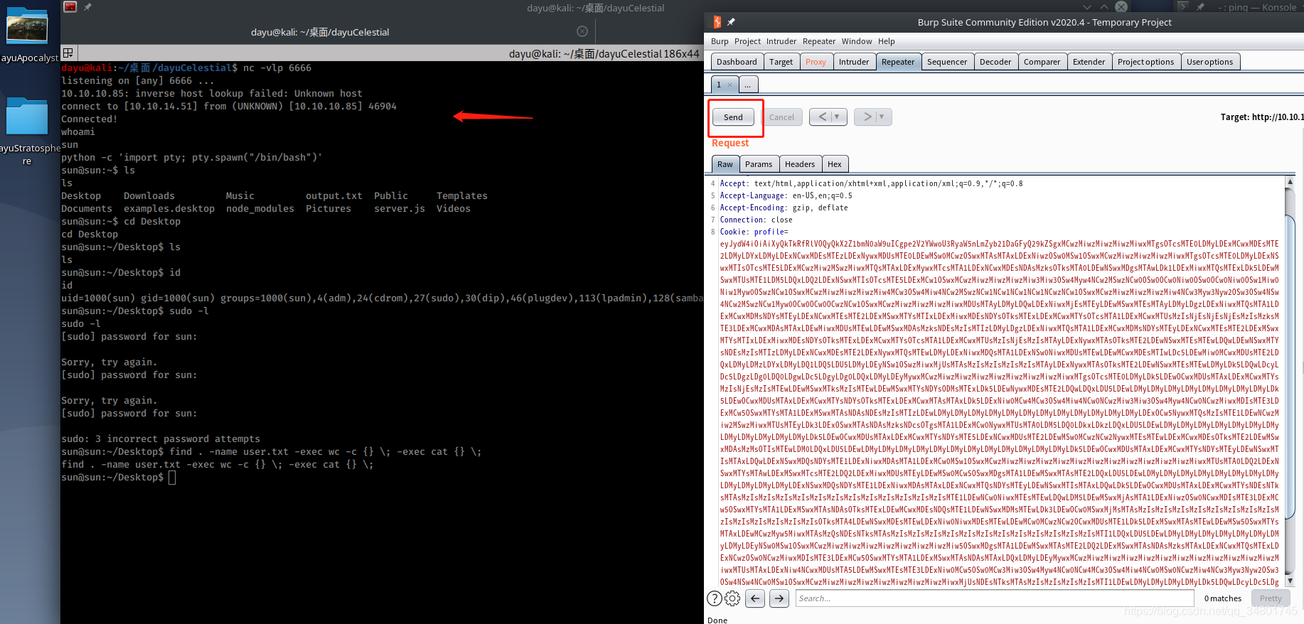Go to previous search match arrow

tap(755, 598)
